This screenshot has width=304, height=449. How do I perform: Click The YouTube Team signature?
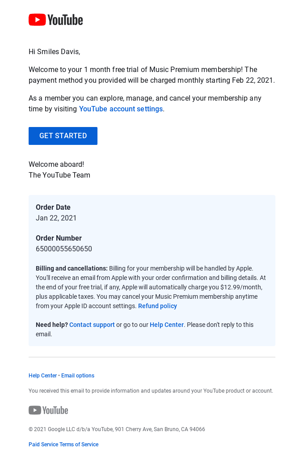click(59, 175)
